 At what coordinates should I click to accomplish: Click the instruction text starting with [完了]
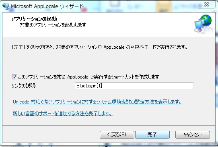click(99, 47)
